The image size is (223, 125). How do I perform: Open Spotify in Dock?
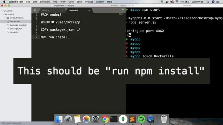coord(141,119)
